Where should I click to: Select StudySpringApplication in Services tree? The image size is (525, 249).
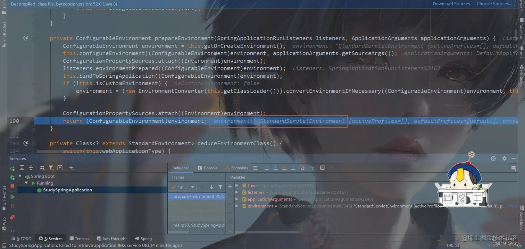67,190
